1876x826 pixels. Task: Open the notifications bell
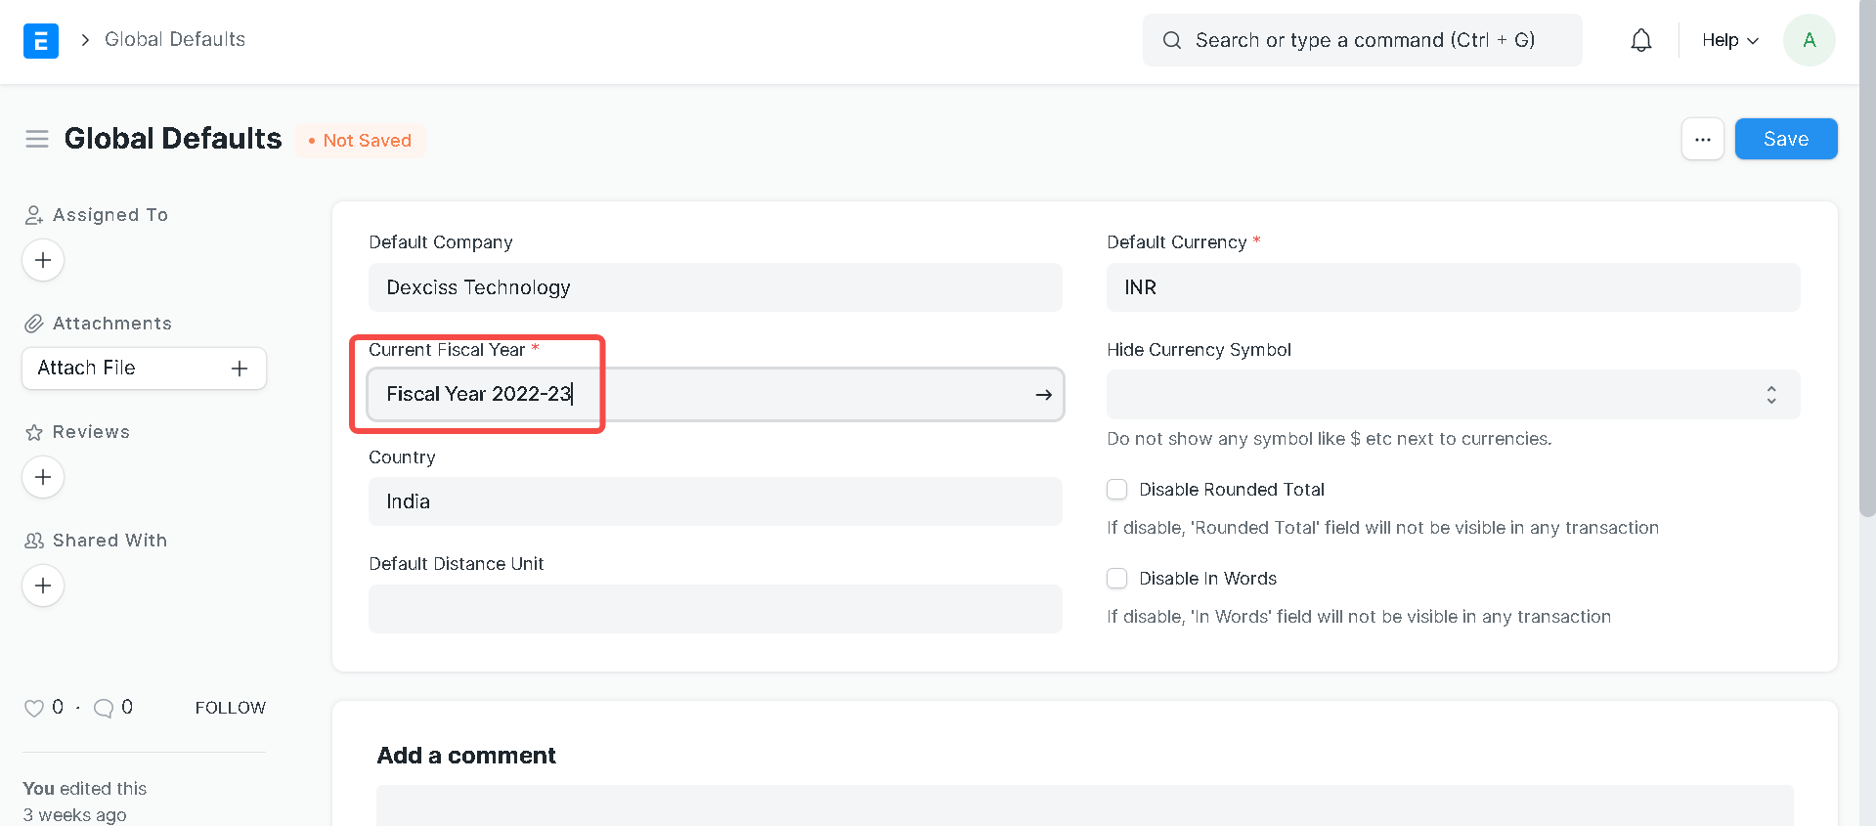(x=1640, y=40)
